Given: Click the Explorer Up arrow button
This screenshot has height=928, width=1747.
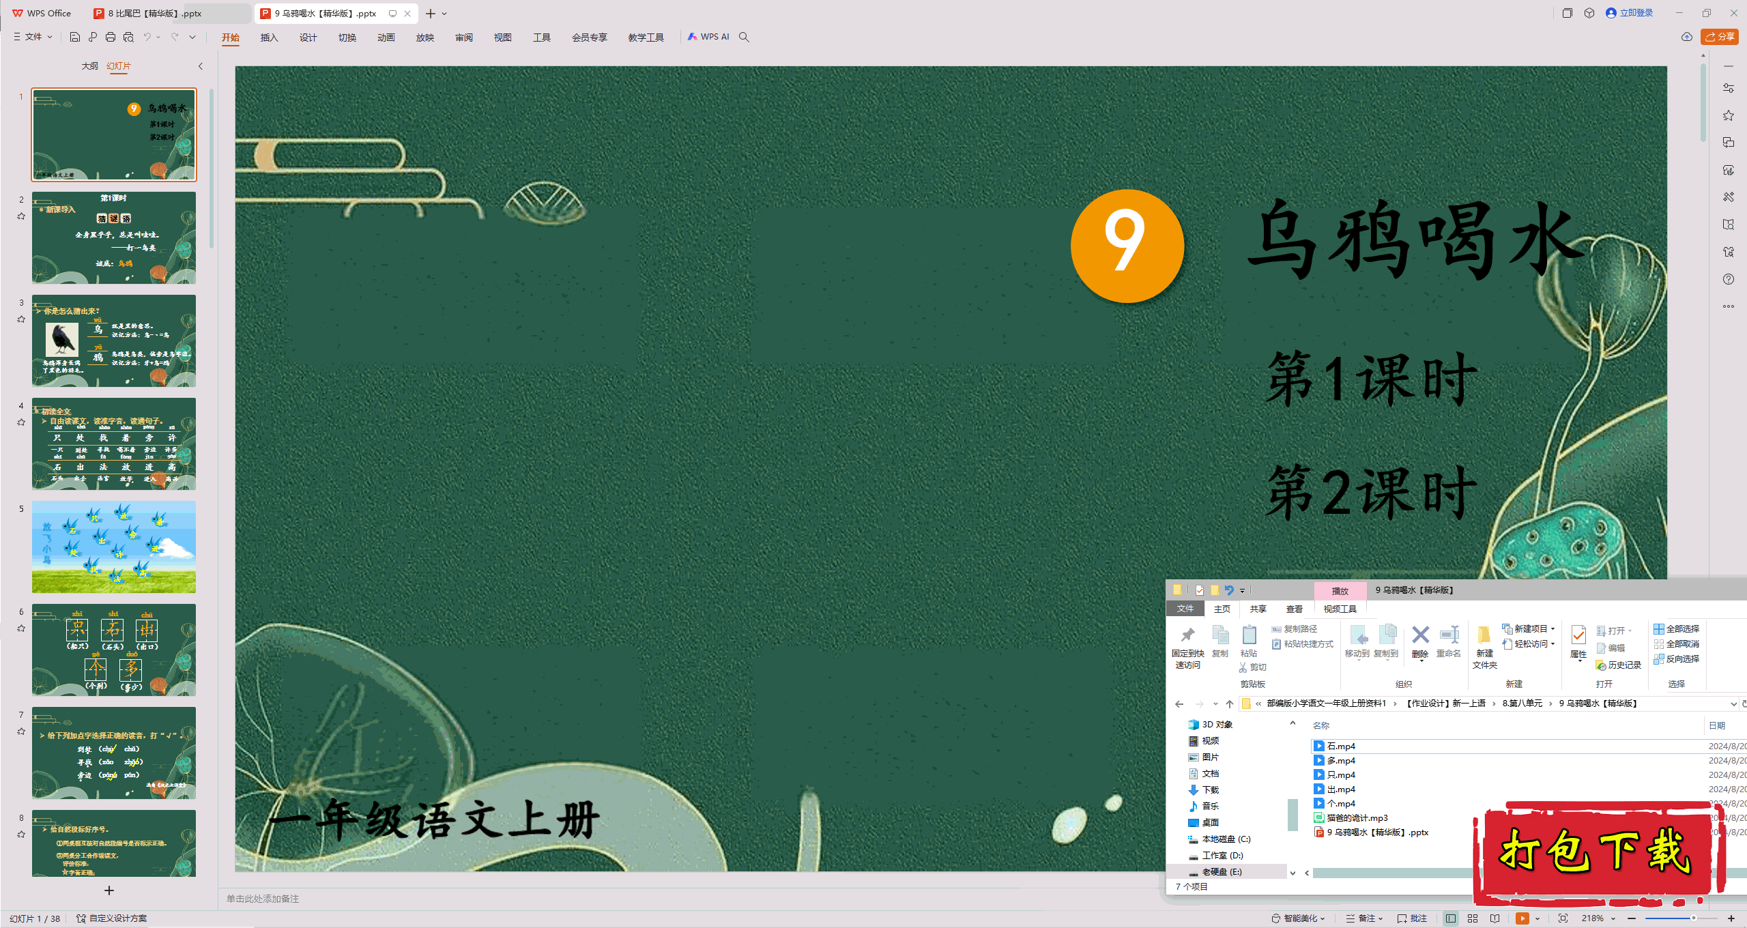Looking at the screenshot, I should [1230, 704].
